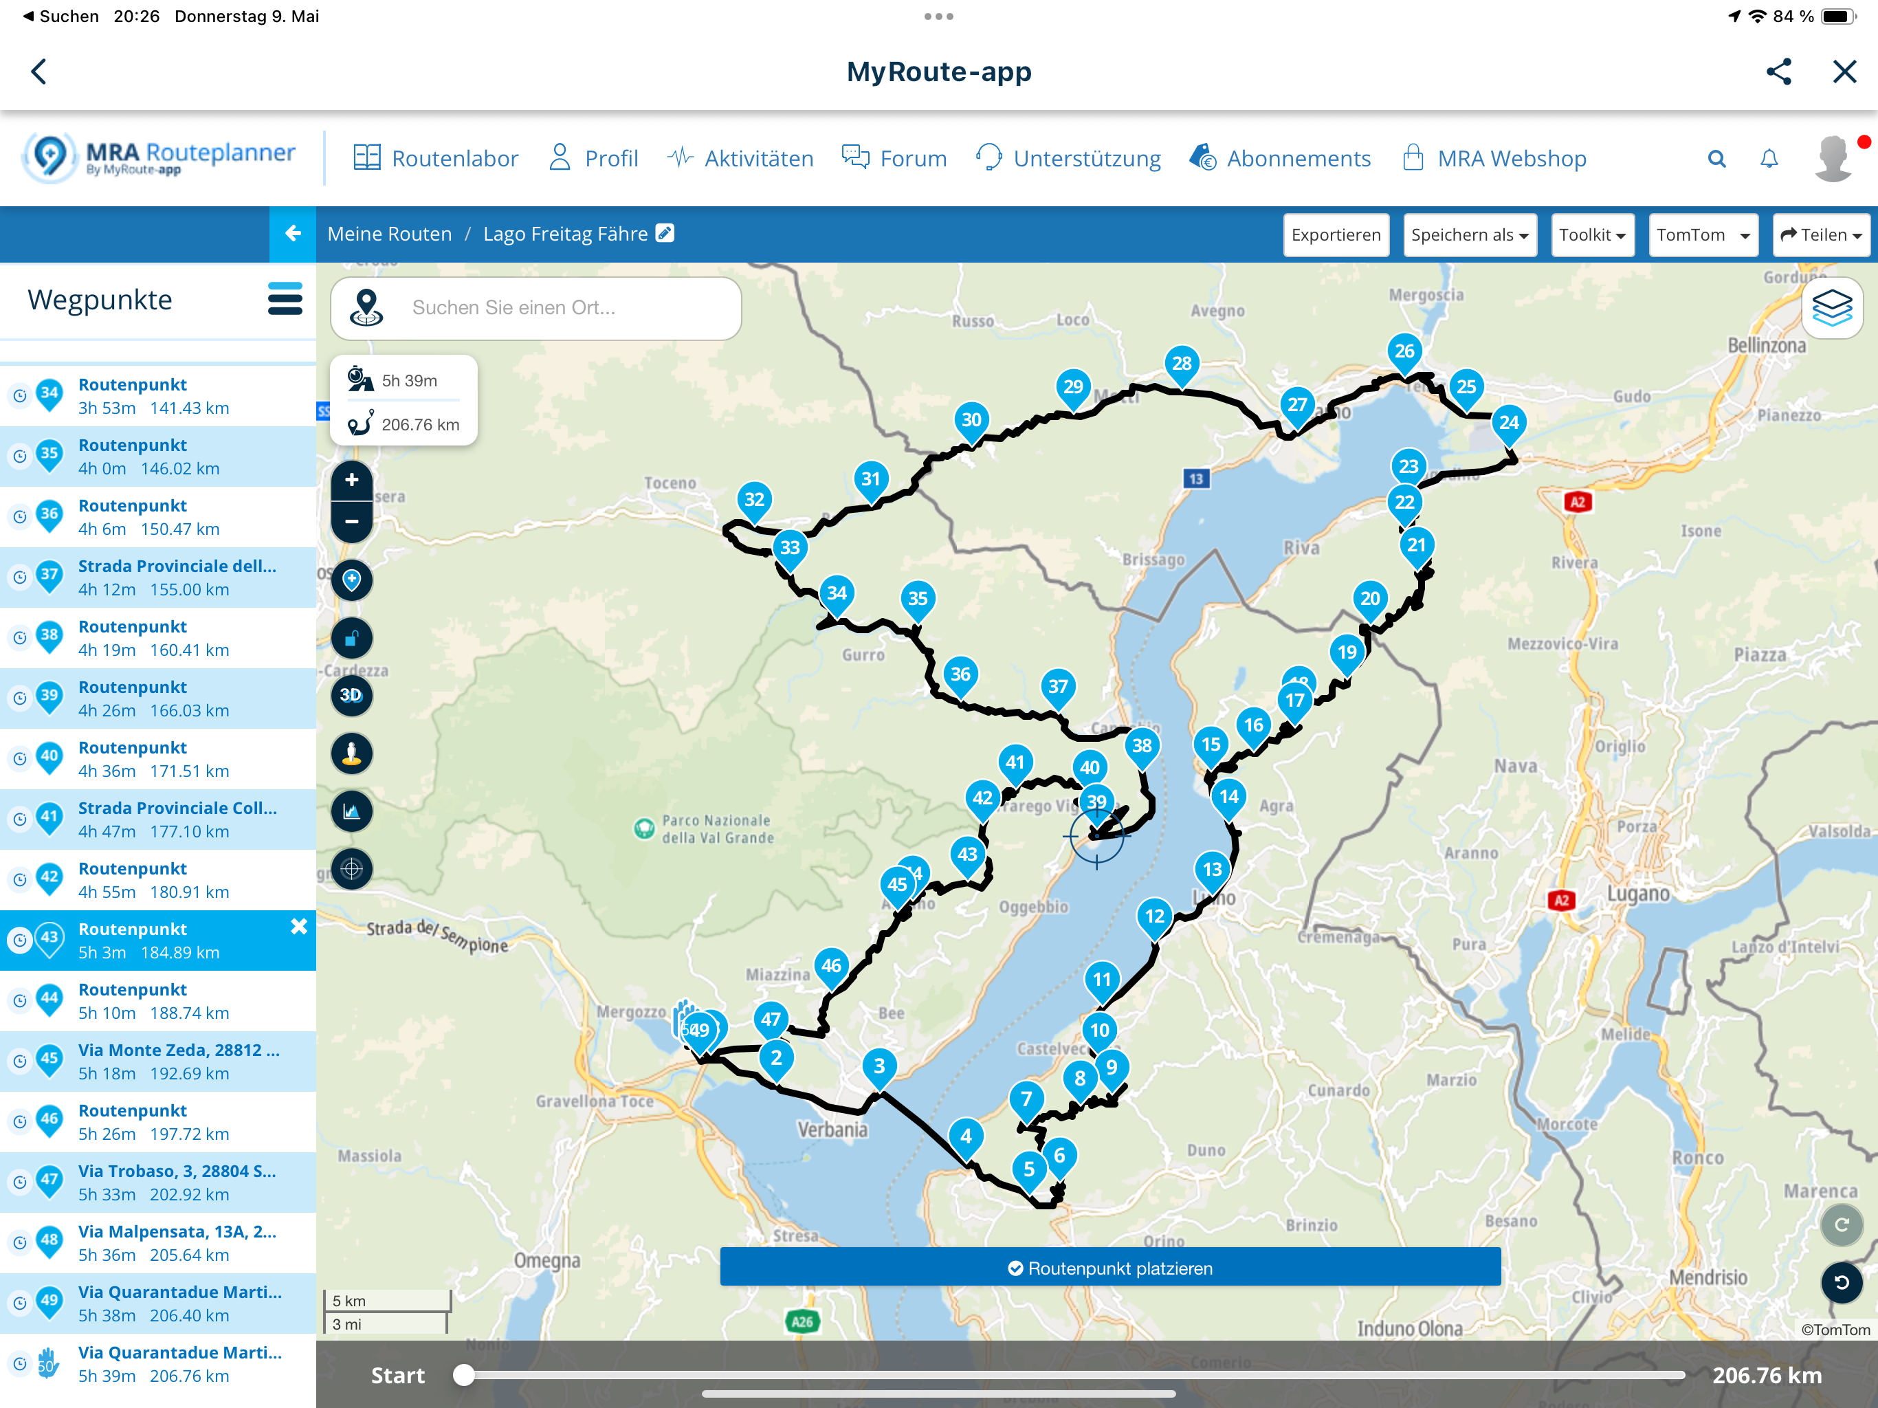The height and width of the screenshot is (1408, 1878).
Task: Expand the Toolkit dropdown
Action: 1593,234
